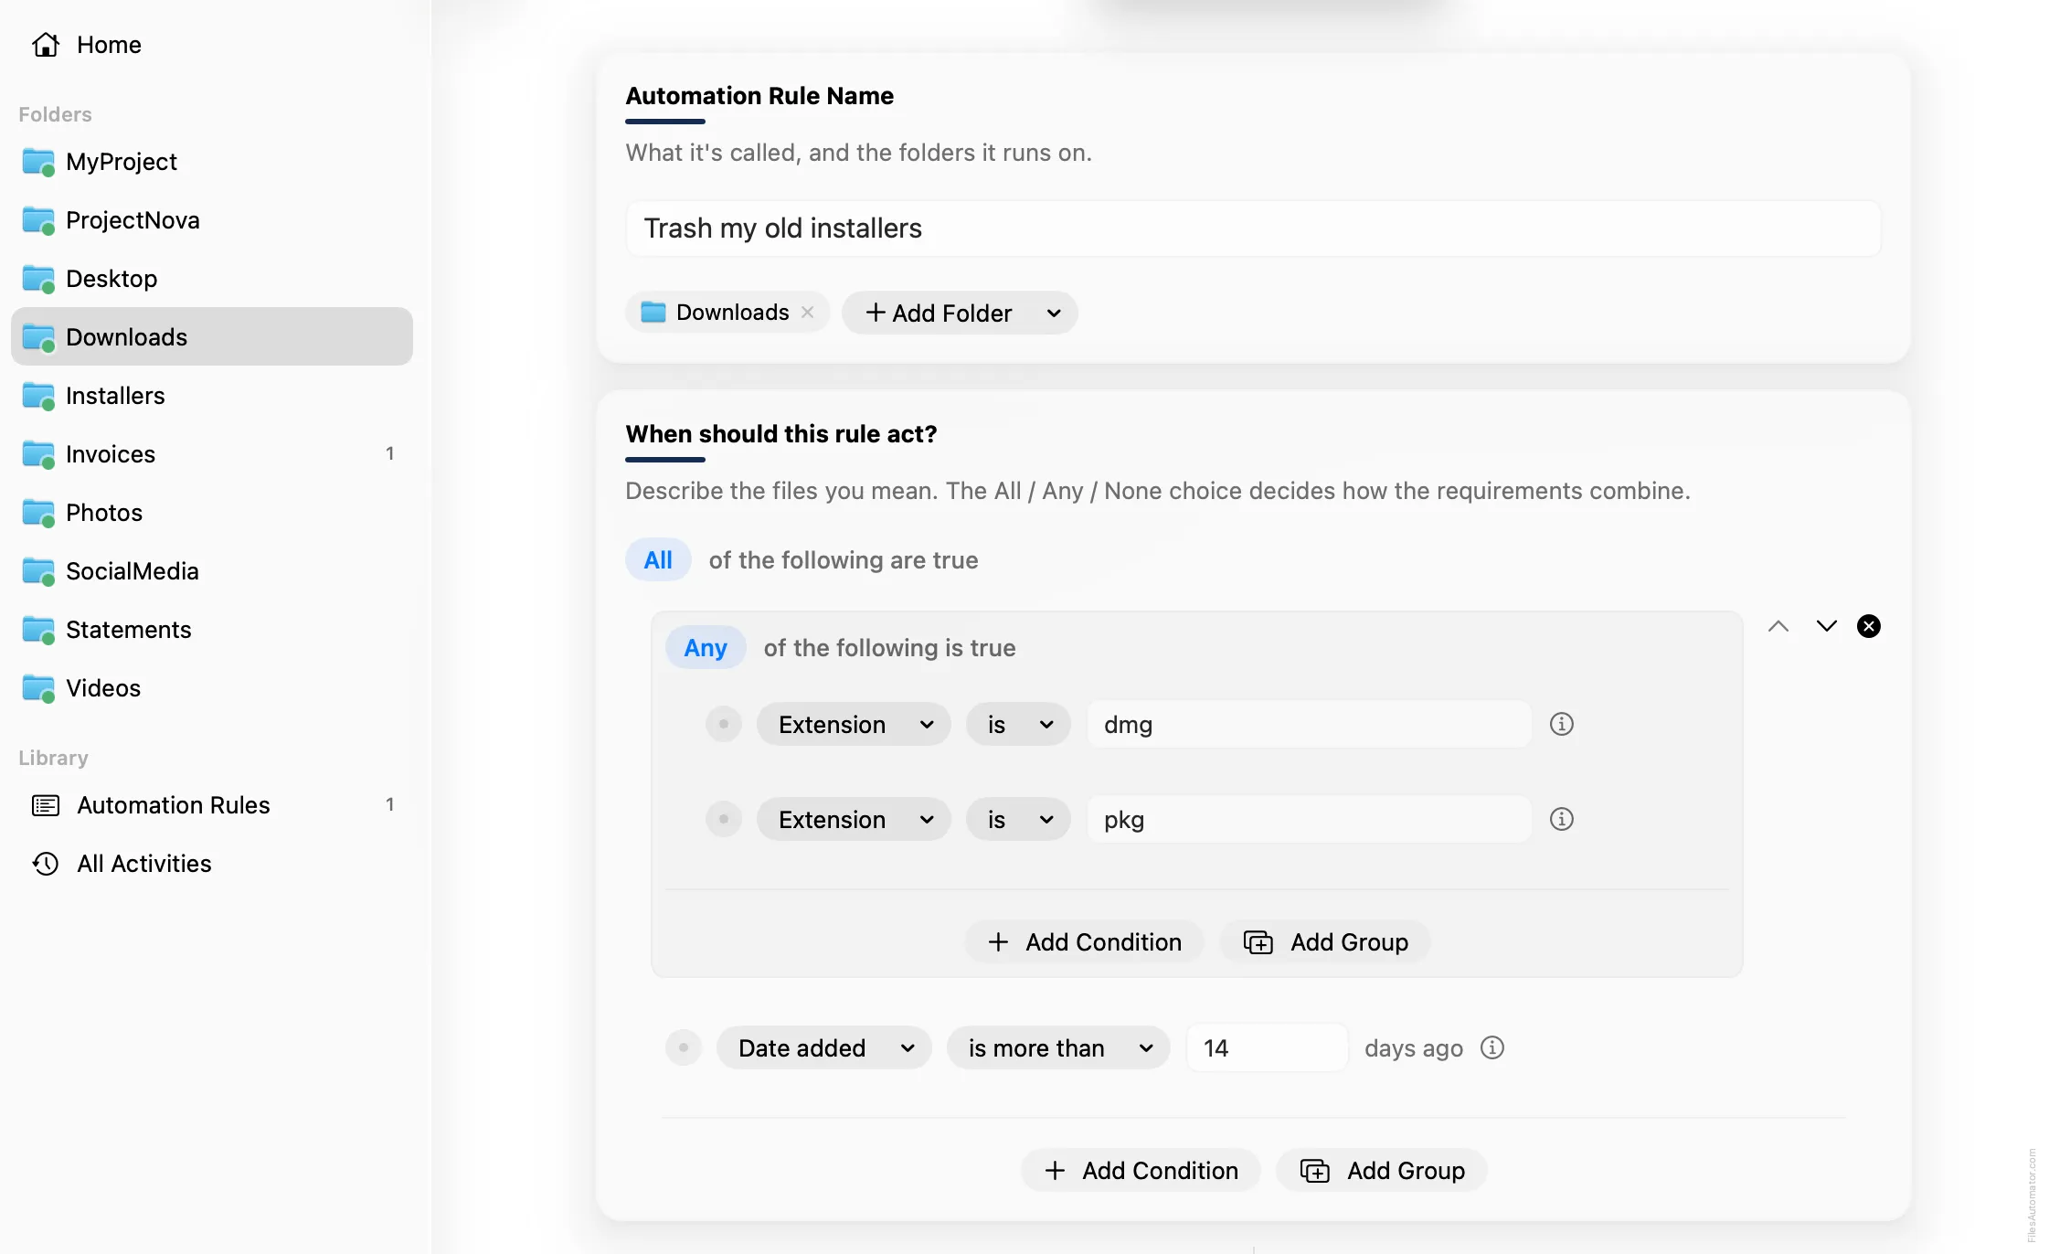Edit the 14 days value field
The height and width of the screenshot is (1254, 2049).
coord(1267,1048)
